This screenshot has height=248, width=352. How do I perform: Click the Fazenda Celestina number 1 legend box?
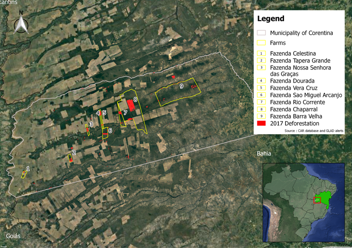tap(261, 53)
